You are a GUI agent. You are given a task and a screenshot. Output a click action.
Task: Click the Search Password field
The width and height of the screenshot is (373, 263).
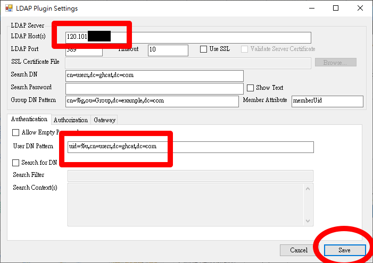click(x=154, y=89)
